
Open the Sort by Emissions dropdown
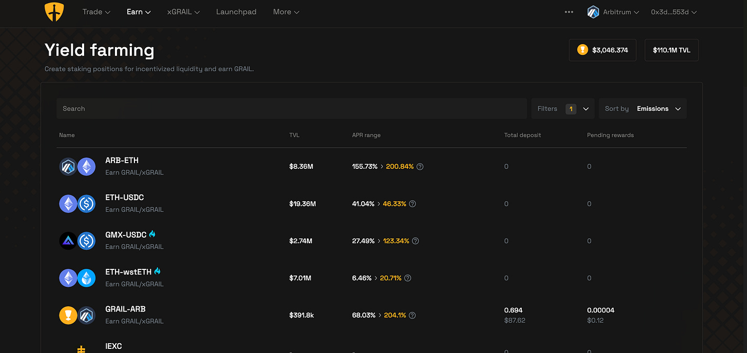coord(642,109)
